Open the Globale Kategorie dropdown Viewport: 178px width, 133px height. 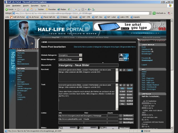click(80, 55)
